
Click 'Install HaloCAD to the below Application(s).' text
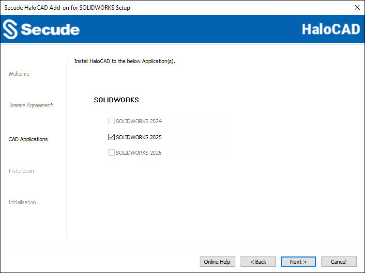tap(124, 61)
